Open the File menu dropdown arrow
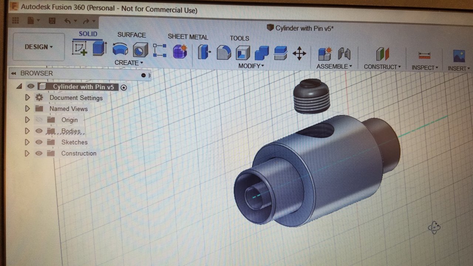 (x=38, y=21)
